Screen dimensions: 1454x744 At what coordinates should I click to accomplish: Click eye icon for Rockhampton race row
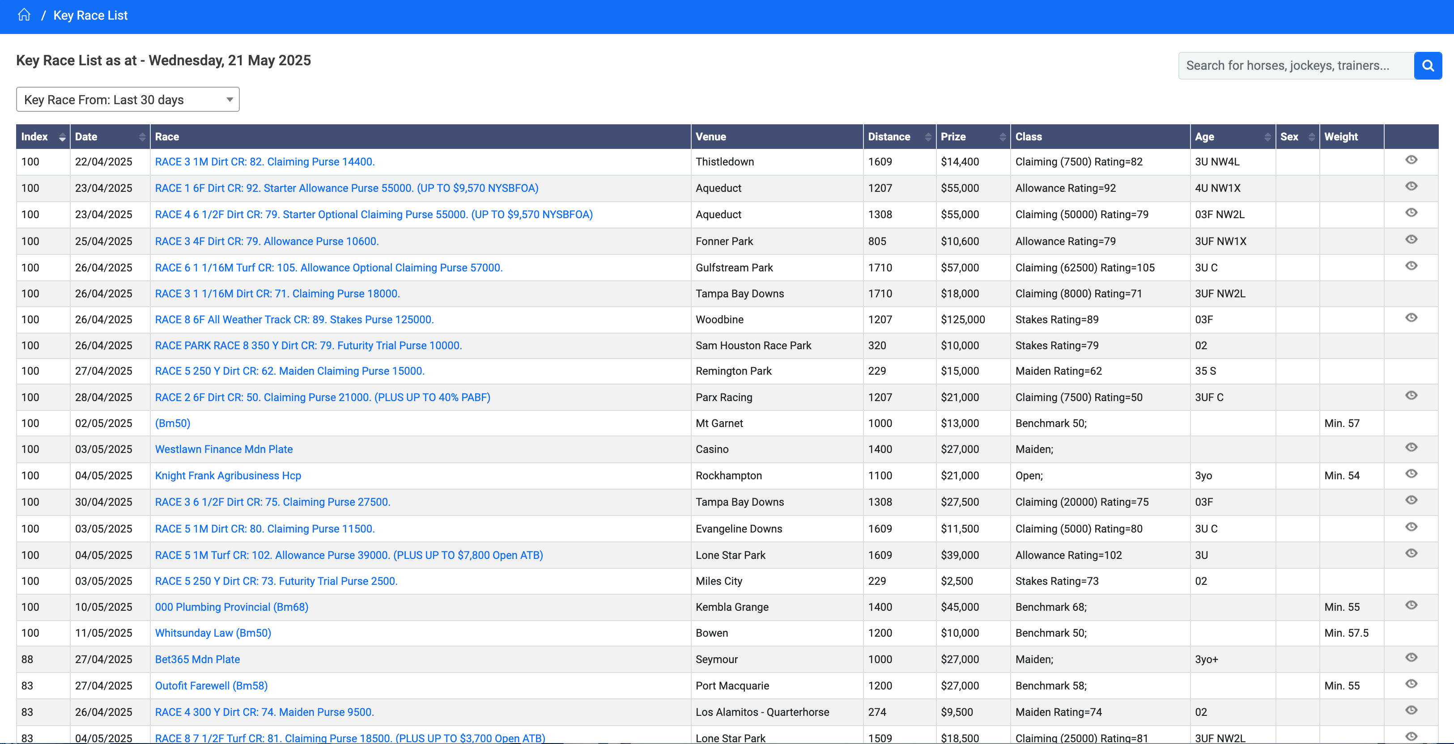[1411, 474]
